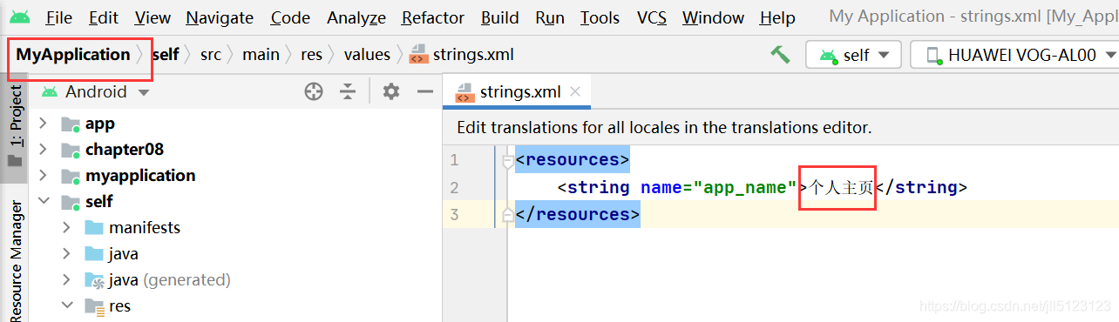Open the Window menu

(713, 17)
